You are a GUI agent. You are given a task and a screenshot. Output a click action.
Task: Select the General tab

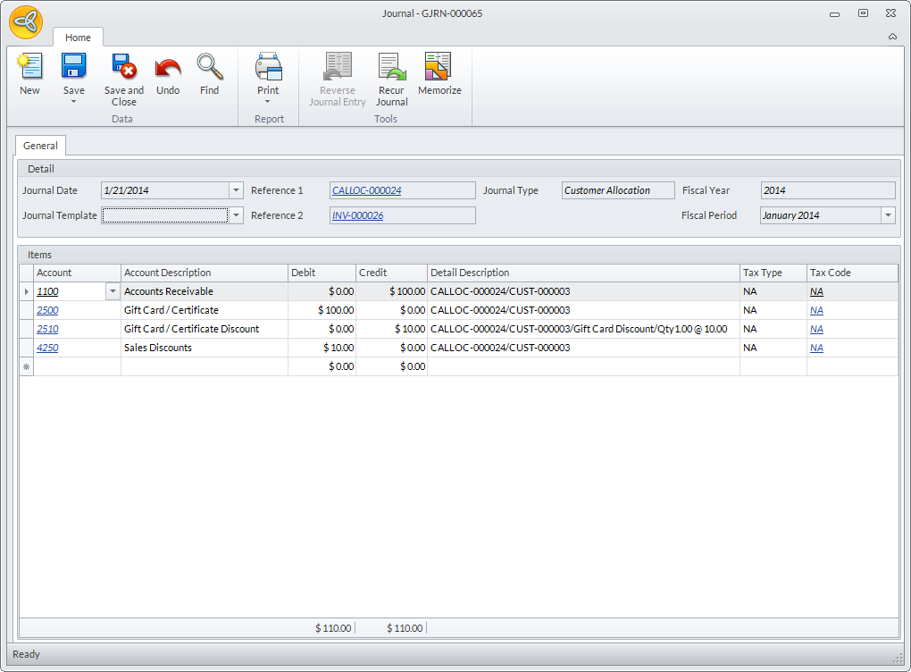pyautogui.click(x=40, y=146)
